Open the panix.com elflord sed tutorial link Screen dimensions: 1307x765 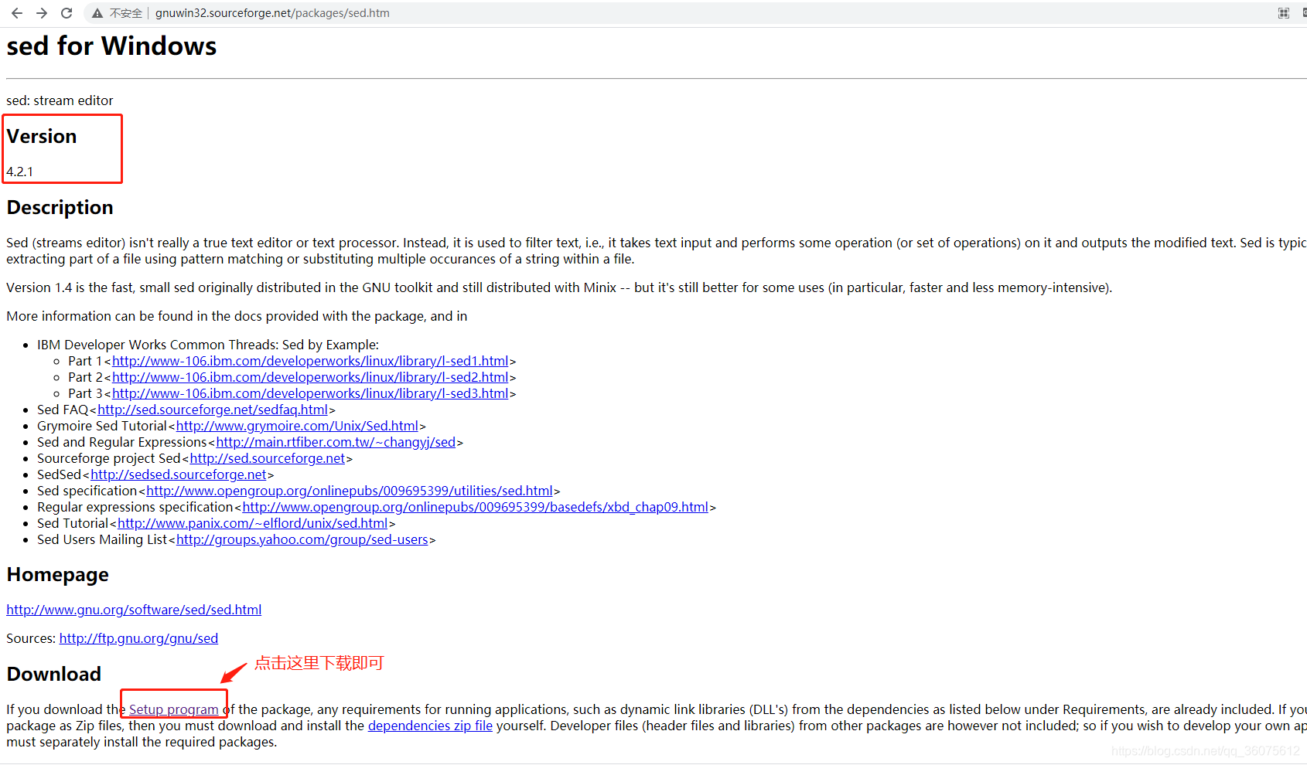253,523
